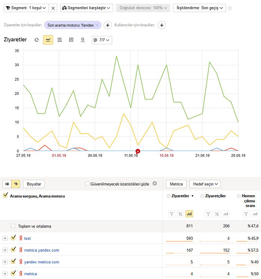261x279 pixels.
Task: Expand the yandex metrica com row
Action: point(5,262)
